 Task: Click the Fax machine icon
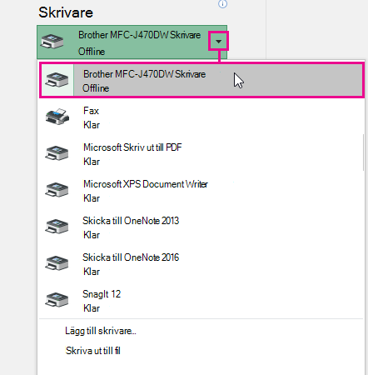tap(57, 117)
